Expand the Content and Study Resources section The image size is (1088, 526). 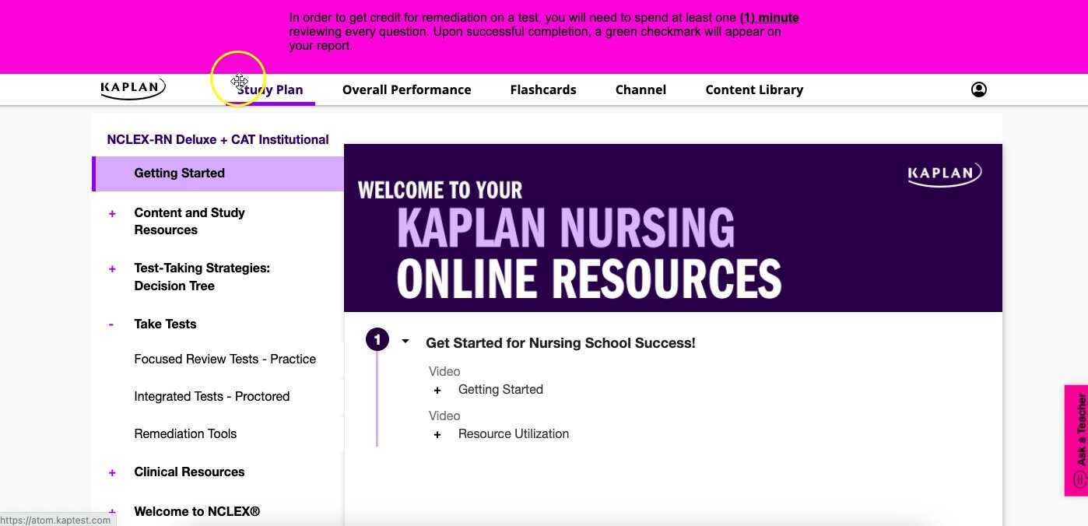(x=112, y=212)
